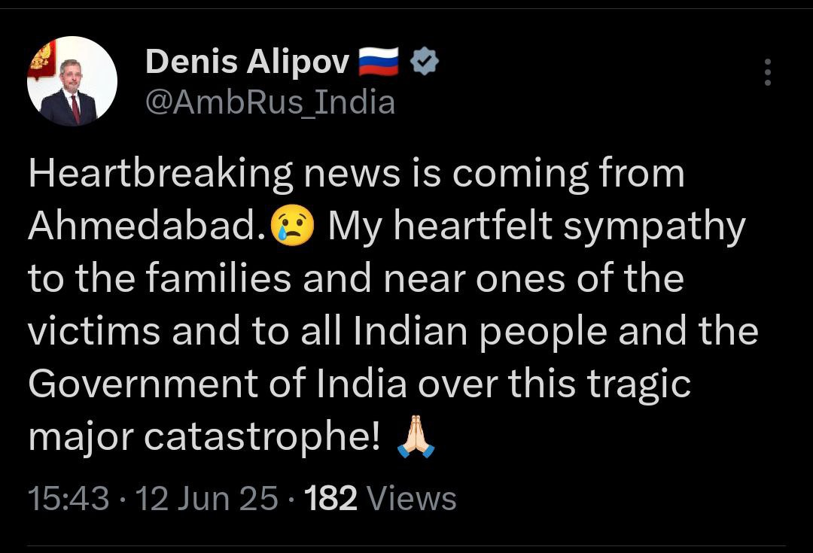Click the word Ahmedabad in the tweet
The height and width of the screenshot is (553, 813).
pyautogui.click(x=149, y=226)
